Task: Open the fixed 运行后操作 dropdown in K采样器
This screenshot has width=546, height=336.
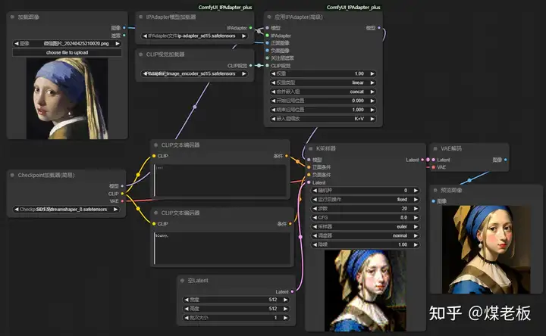Action: [x=366, y=200]
